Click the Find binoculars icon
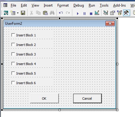Screen dimensions: 135x117 52,13
